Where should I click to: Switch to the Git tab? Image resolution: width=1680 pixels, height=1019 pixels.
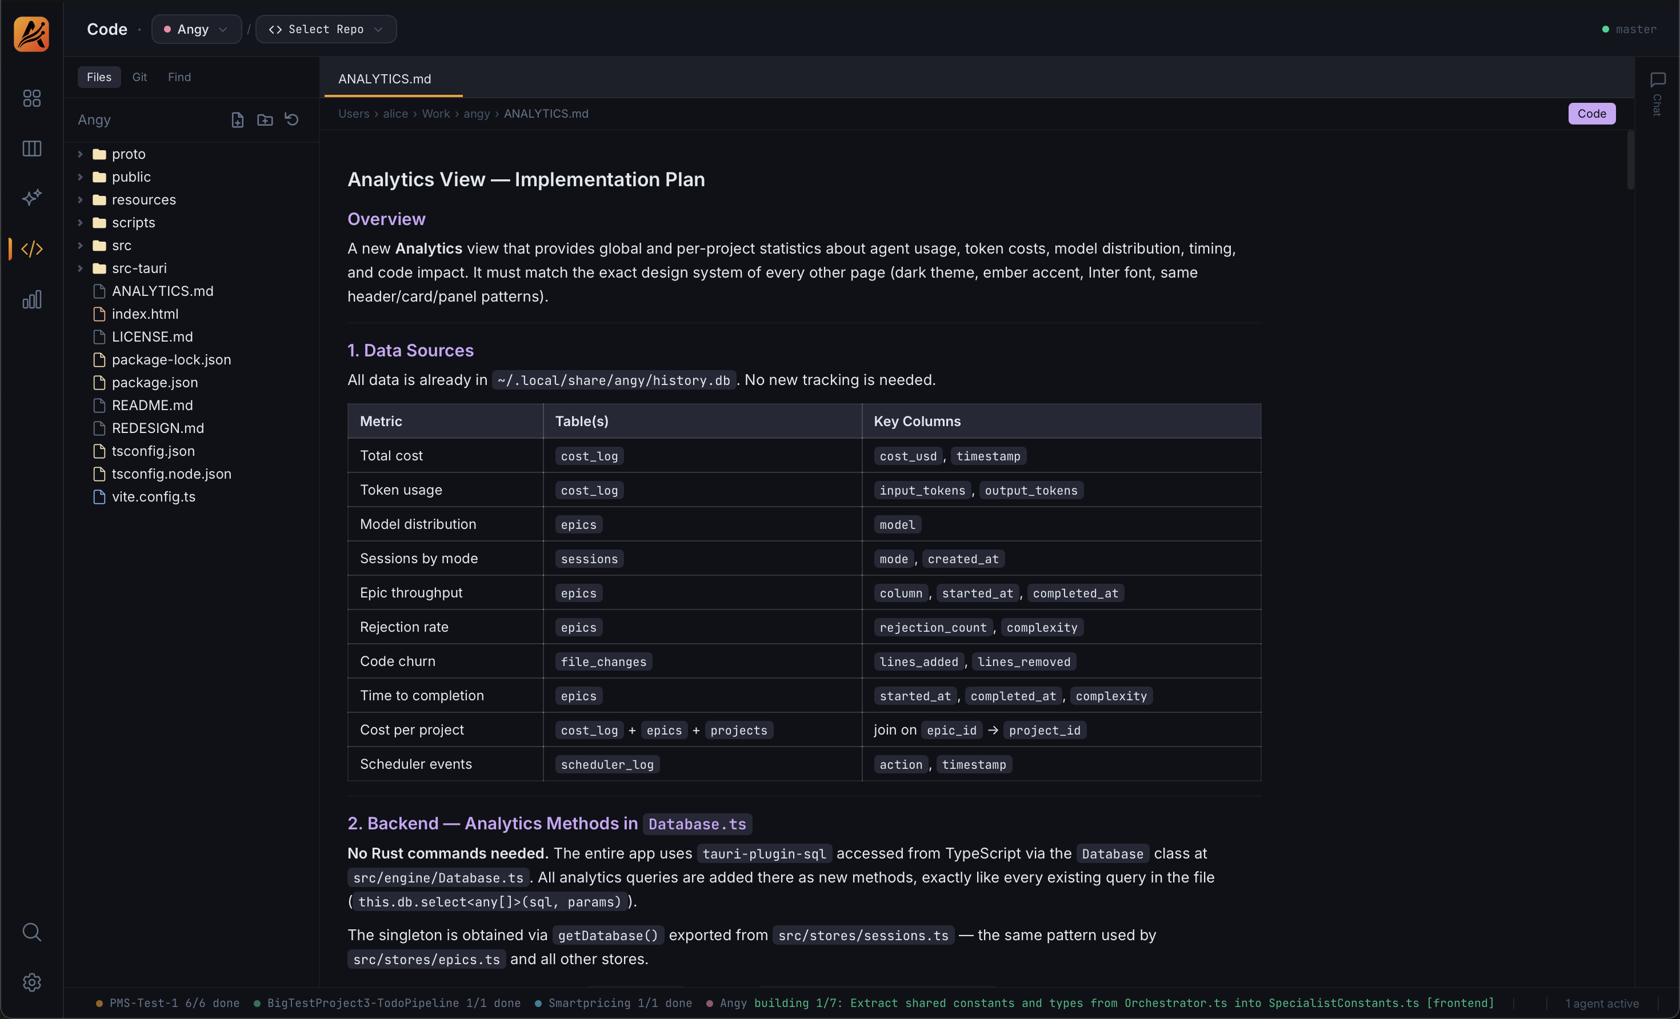click(x=140, y=77)
